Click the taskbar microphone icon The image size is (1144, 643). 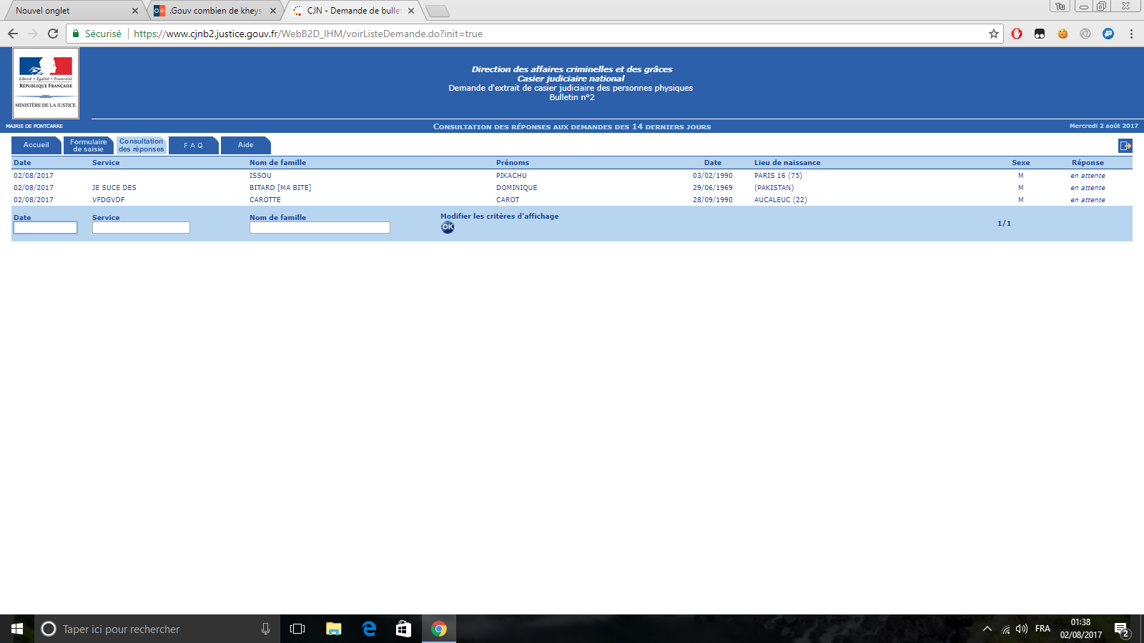click(265, 629)
